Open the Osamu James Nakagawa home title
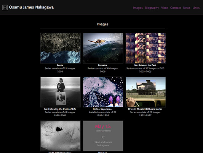 pyautogui.click(x=31, y=7)
